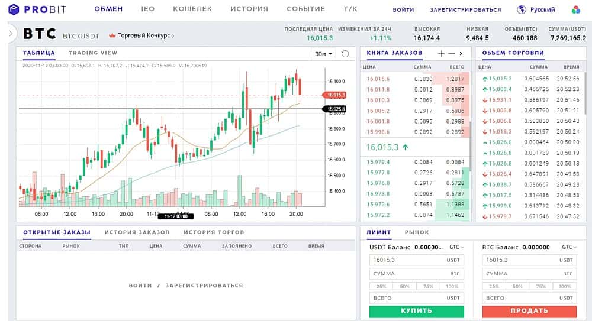Select the 50% buy amount option
592x321 pixels.
coord(404,286)
